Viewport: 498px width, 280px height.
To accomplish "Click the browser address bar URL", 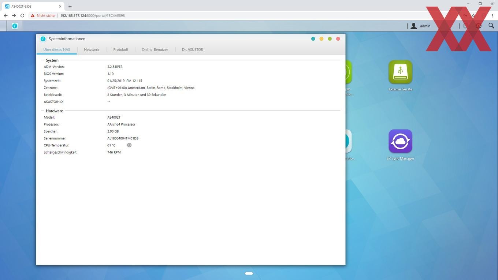I will point(93,16).
